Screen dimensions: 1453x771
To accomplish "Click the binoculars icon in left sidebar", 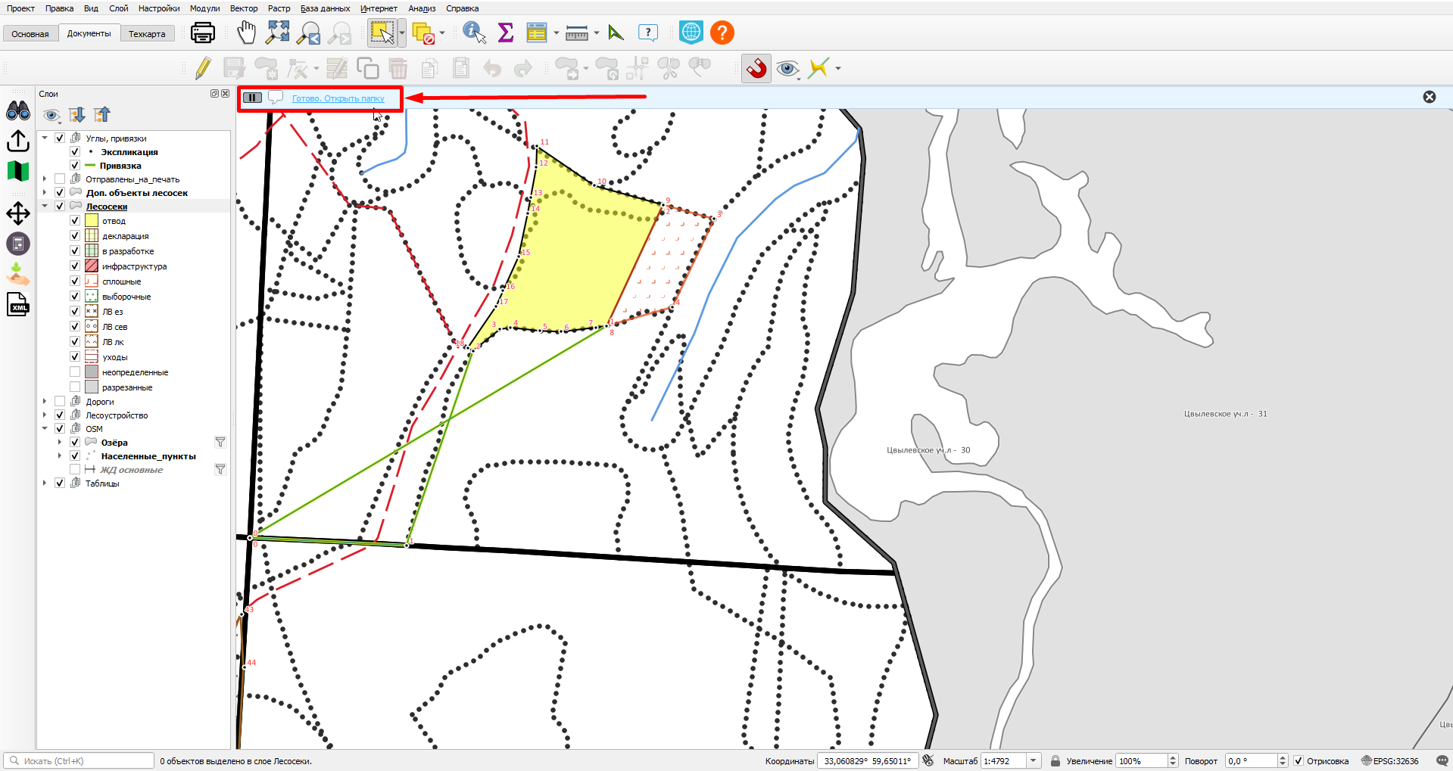I will (x=18, y=111).
